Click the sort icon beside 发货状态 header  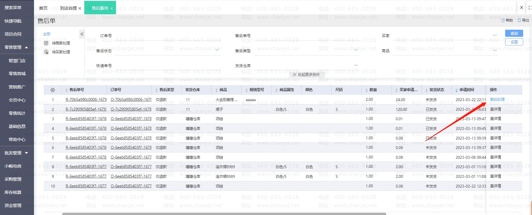coord(427,90)
